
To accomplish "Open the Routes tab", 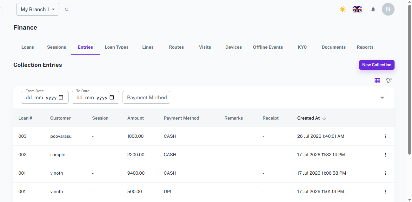I will (x=176, y=47).
